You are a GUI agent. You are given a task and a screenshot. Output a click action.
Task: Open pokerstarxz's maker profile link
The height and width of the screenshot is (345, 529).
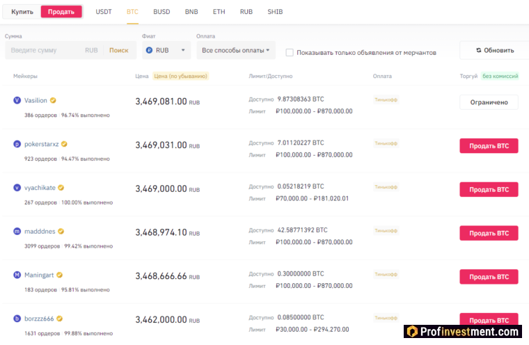point(41,144)
